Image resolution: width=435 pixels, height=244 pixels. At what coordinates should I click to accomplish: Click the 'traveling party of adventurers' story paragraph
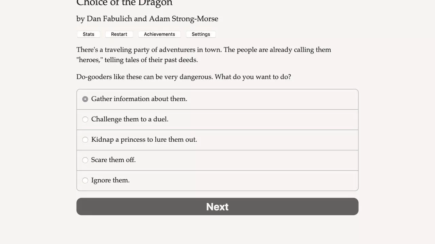[204, 55]
